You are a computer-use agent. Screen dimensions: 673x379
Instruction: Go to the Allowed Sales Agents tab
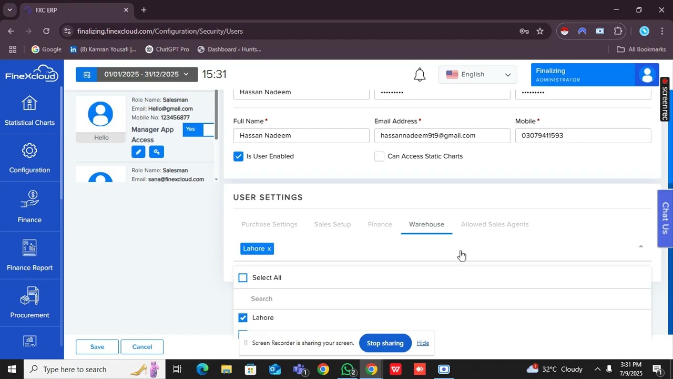[495, 224]
